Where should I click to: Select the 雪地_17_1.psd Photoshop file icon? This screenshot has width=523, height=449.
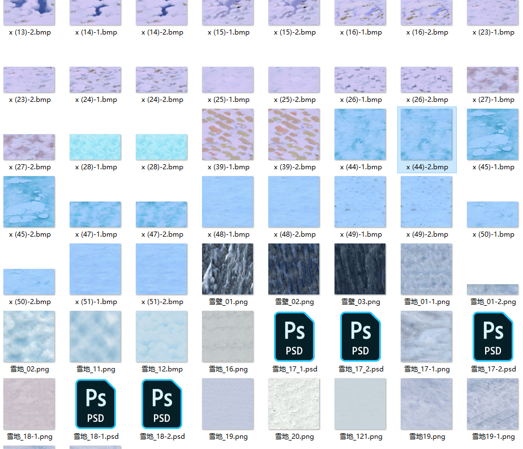point(294,336)
